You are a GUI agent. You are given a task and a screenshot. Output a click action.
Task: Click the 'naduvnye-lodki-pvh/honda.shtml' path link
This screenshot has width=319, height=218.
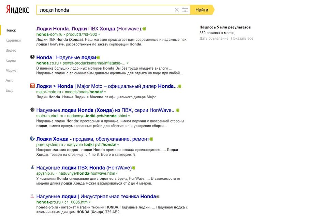tap(97, 116)
